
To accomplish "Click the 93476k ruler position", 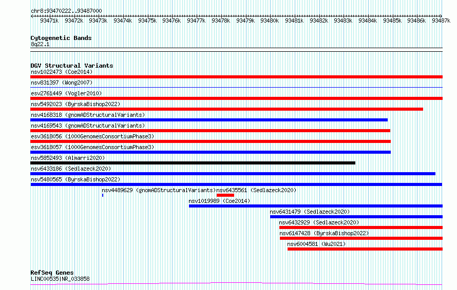I will pyautogui.click(x=172, y=20).
